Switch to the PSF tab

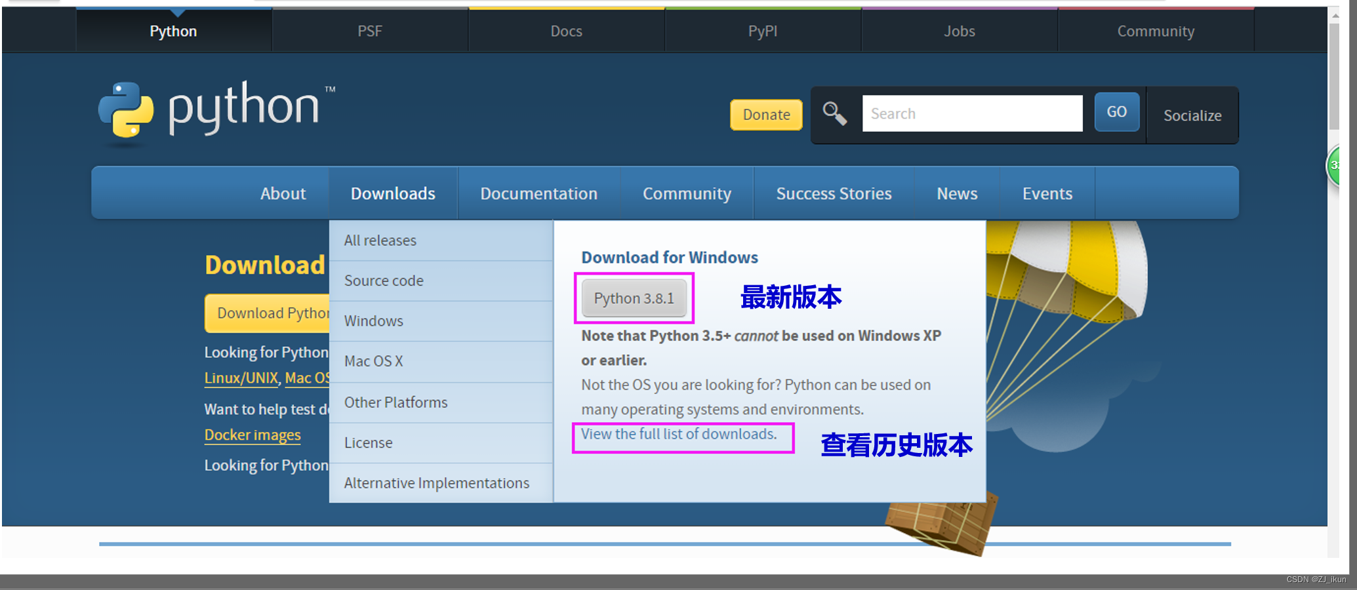(x=370, y=30)
